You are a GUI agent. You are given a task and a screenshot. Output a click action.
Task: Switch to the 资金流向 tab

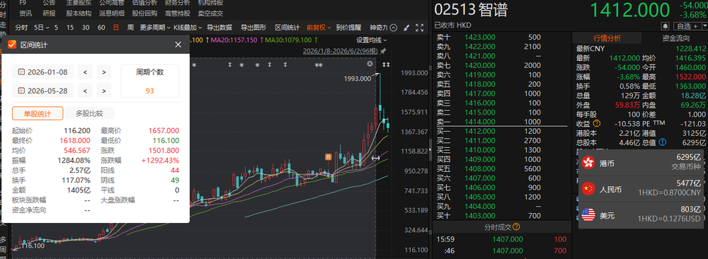point(676,38)
